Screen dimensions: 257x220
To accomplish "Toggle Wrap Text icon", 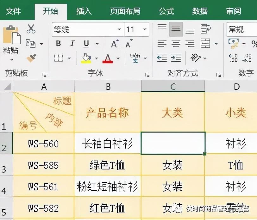I will click(205, 29).
